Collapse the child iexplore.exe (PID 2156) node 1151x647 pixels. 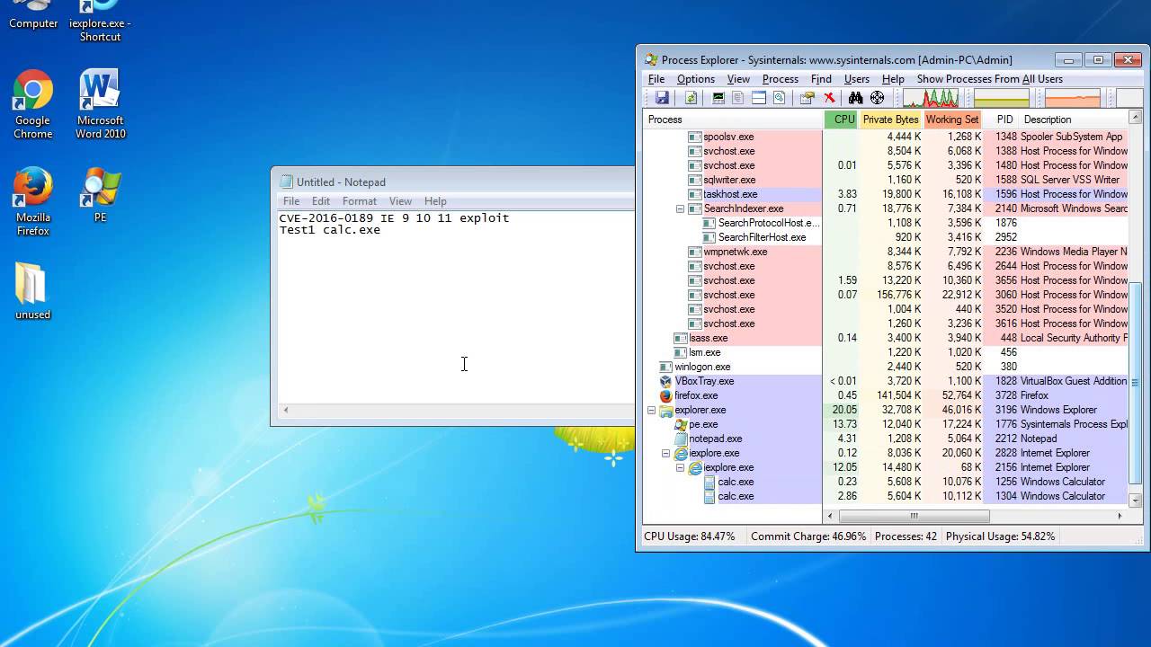tap(681, 467)
